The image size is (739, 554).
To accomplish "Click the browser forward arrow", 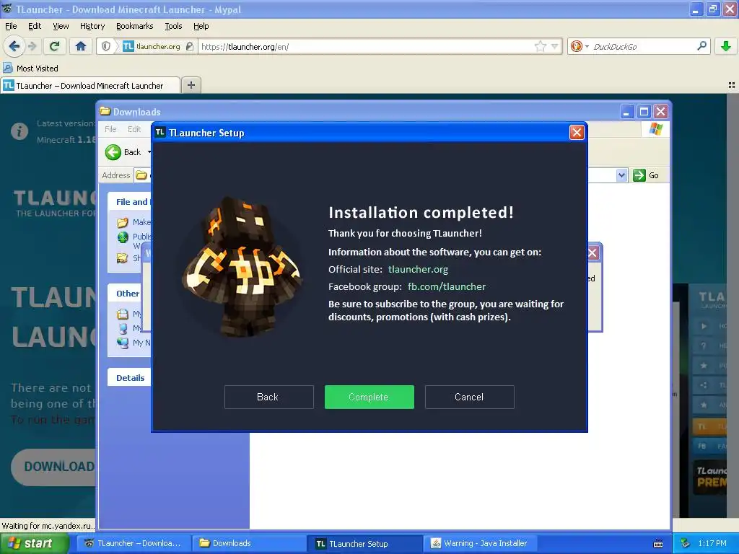I will coord(32,46).
